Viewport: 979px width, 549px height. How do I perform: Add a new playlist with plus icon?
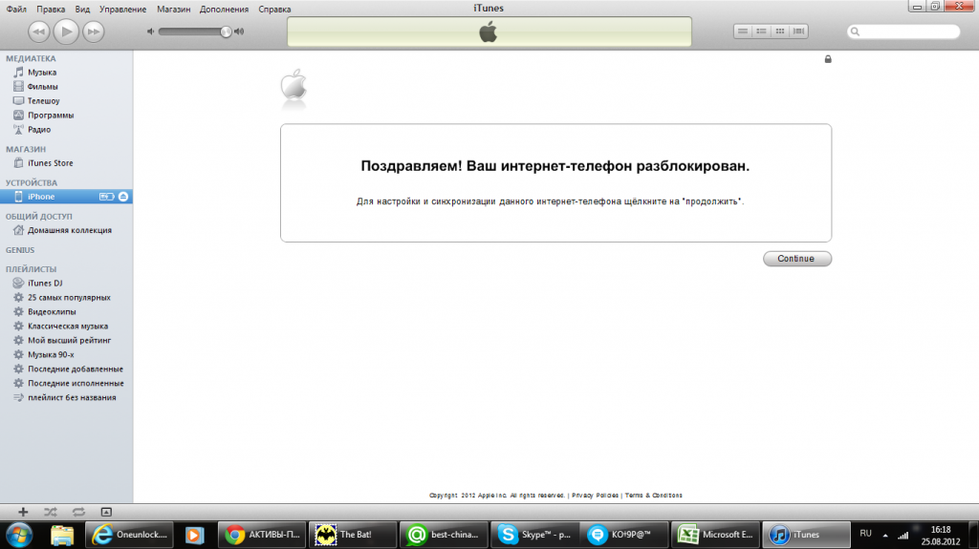click(24, 512)
